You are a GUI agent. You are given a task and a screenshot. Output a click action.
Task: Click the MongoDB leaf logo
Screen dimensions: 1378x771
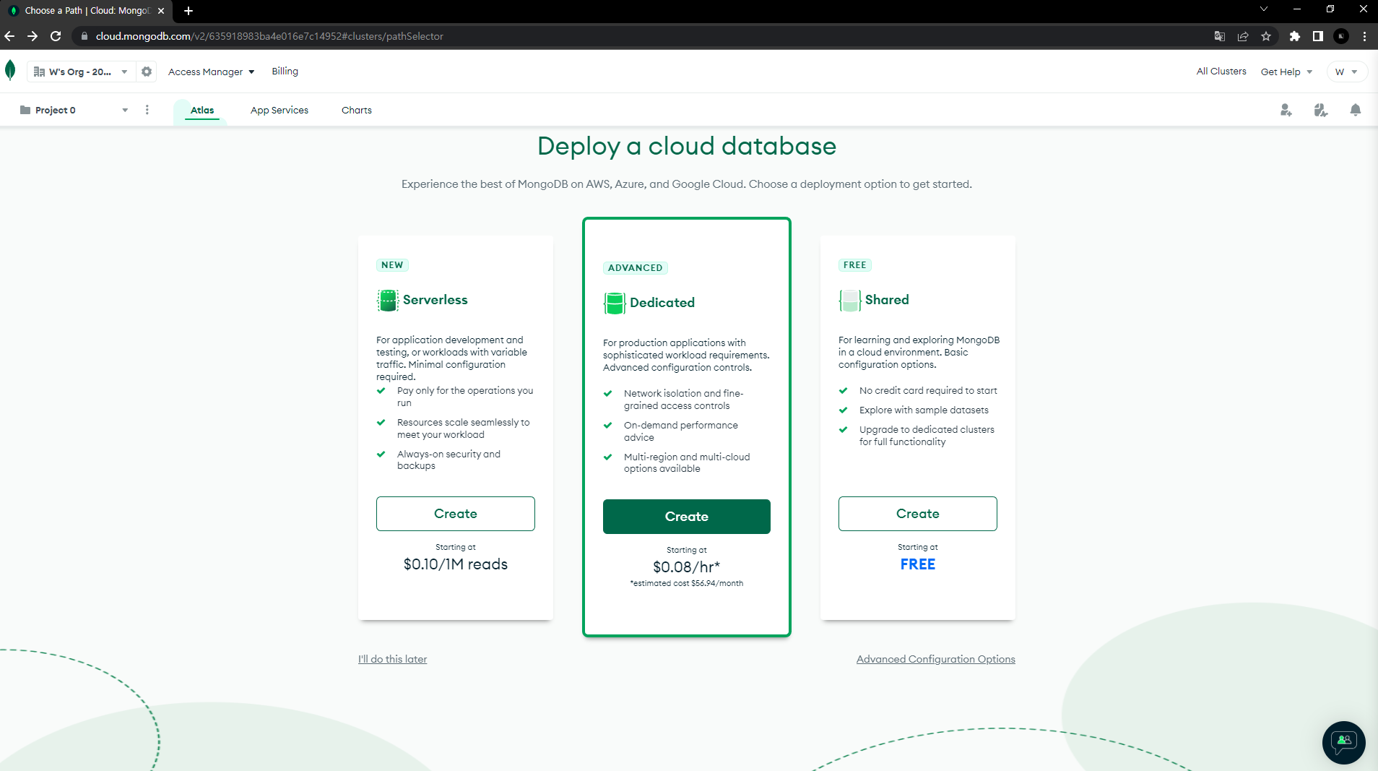[10, 71]
